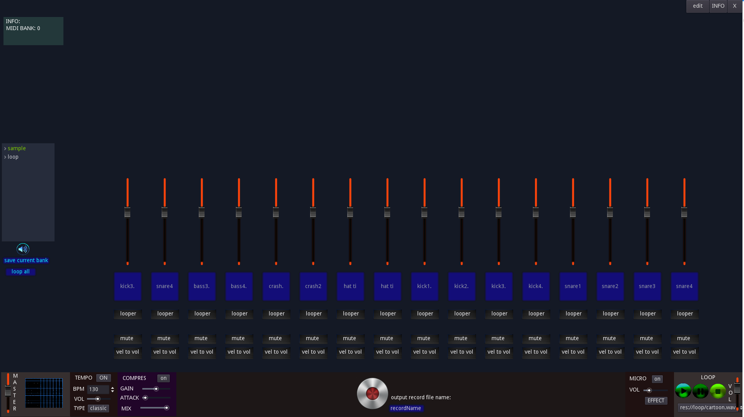744x417 pixels.
Task: Toggle the COMPRES on button
Action: (x=163, y=378)
